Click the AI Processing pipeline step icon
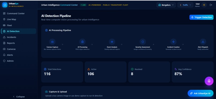The image size is (216, 99). [82, 42]
